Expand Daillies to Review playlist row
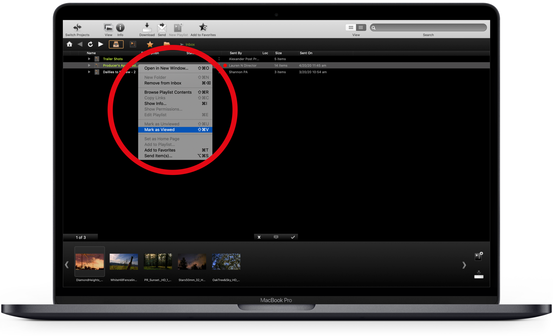The image size is (553, 336). click(x=89, y=72)
